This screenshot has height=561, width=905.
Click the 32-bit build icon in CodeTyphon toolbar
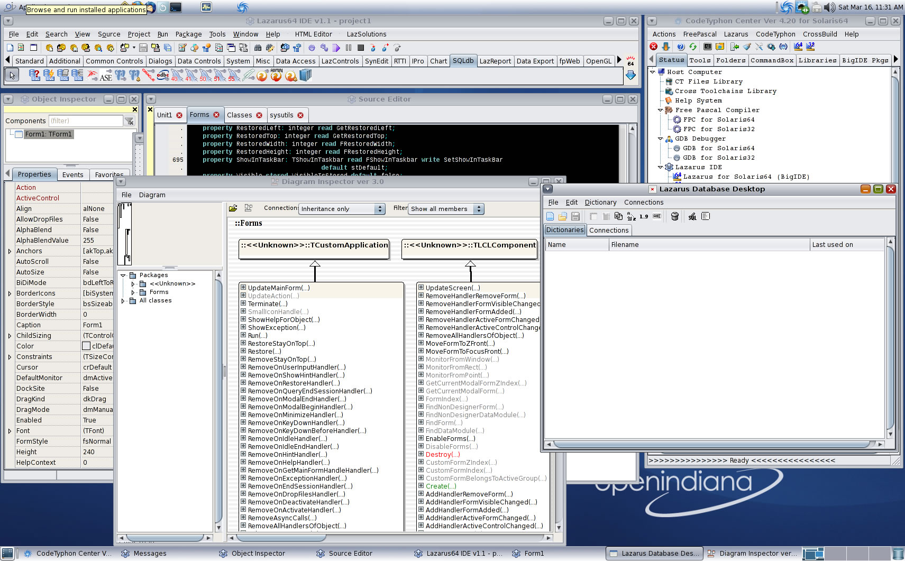click(810, 47)
